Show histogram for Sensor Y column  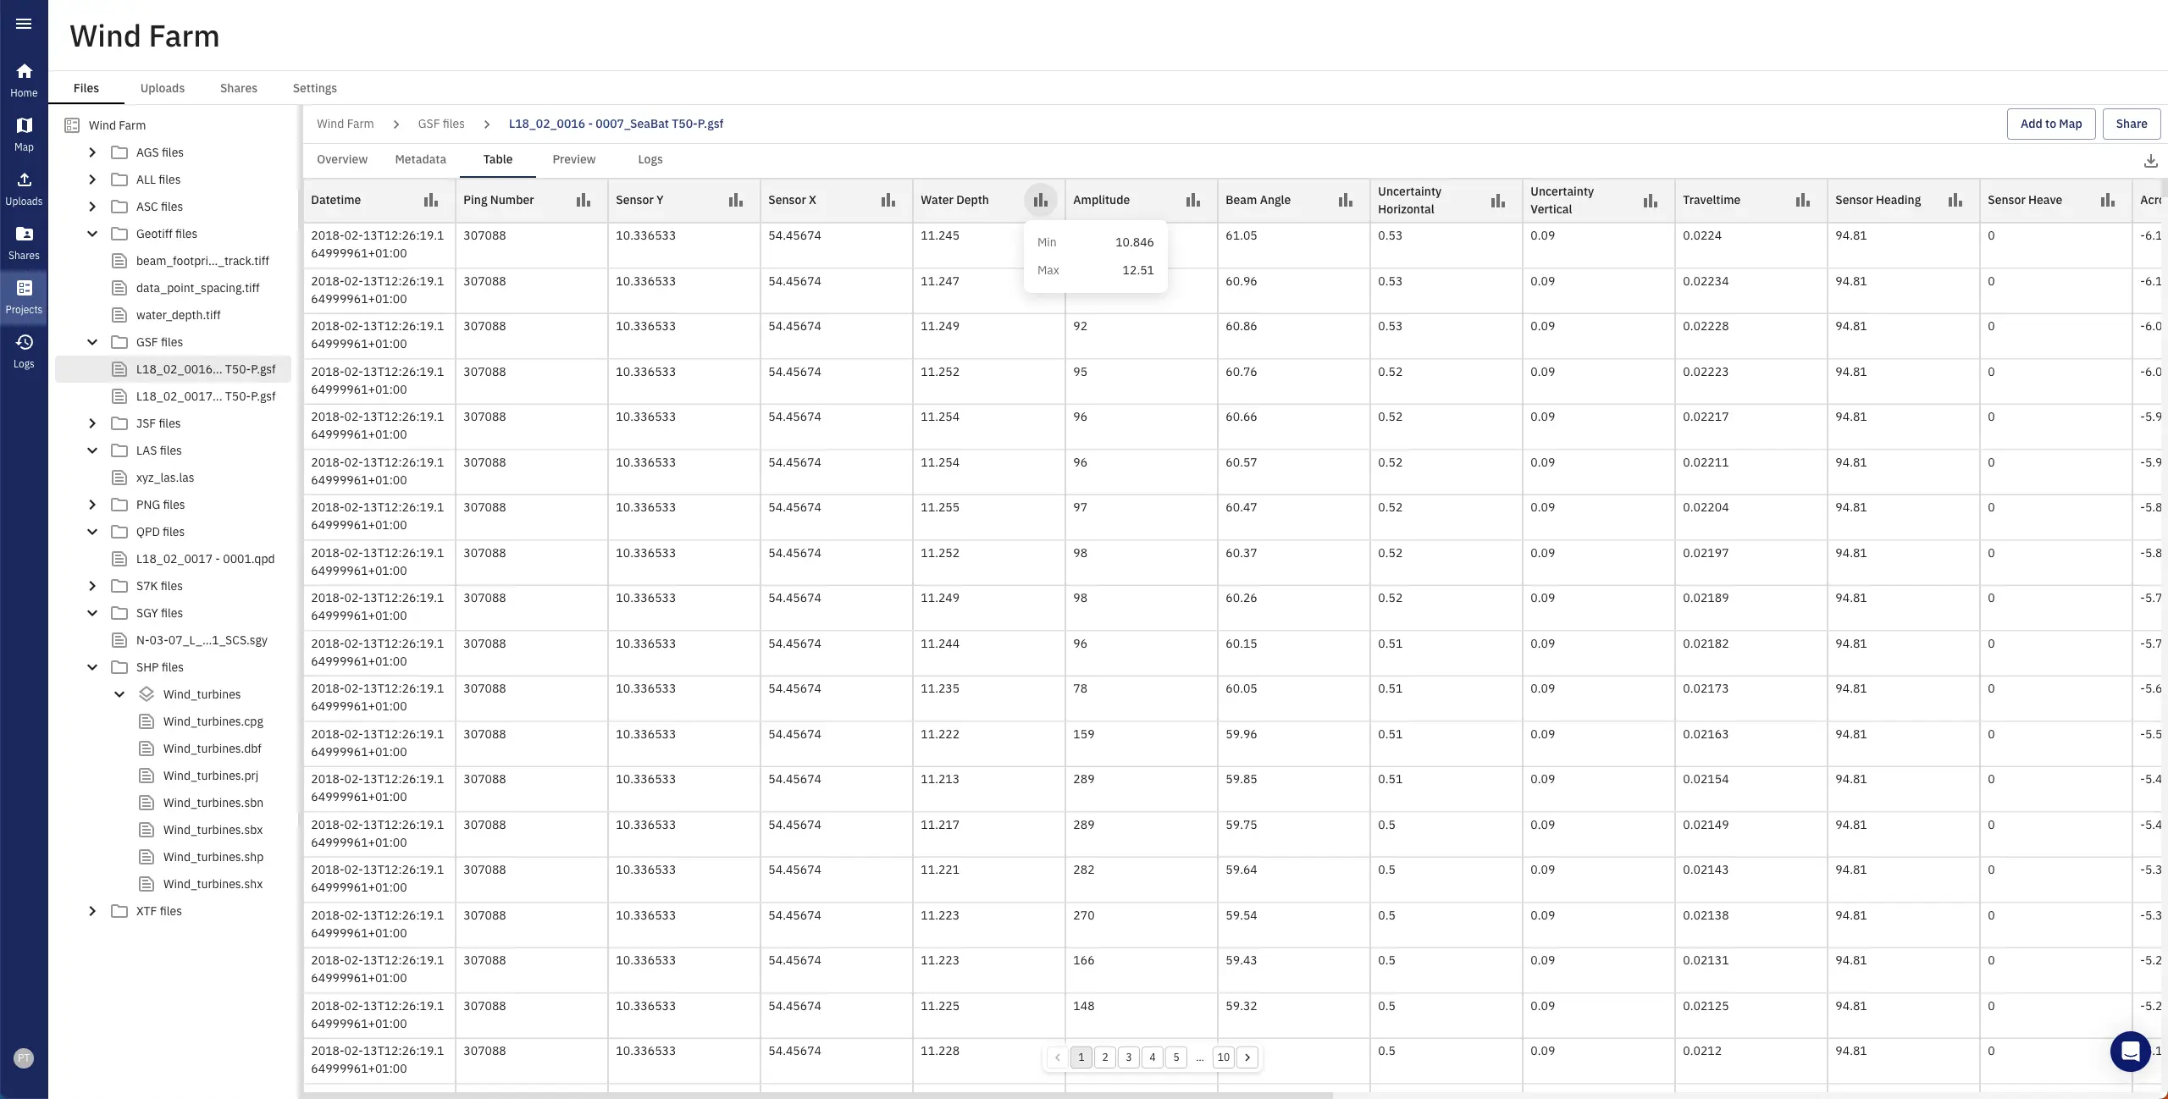click(736, 200)
